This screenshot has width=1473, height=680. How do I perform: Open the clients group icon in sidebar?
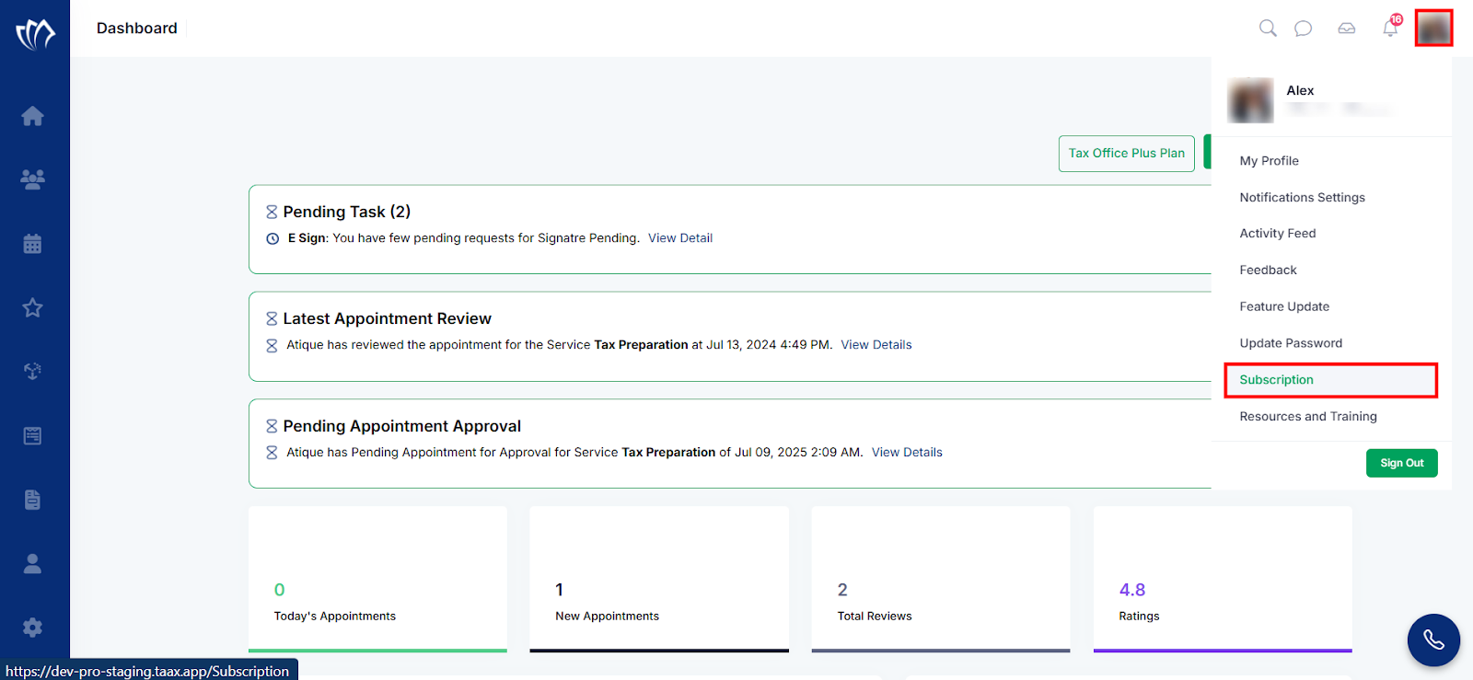(x=32, y=179)
